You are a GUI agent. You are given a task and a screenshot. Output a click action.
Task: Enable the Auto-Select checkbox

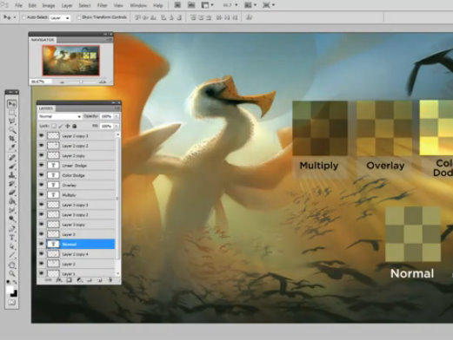coord(23,17)
